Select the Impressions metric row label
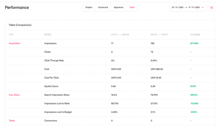Viewport: 217px width, 127px height. [x=50, y=43]
